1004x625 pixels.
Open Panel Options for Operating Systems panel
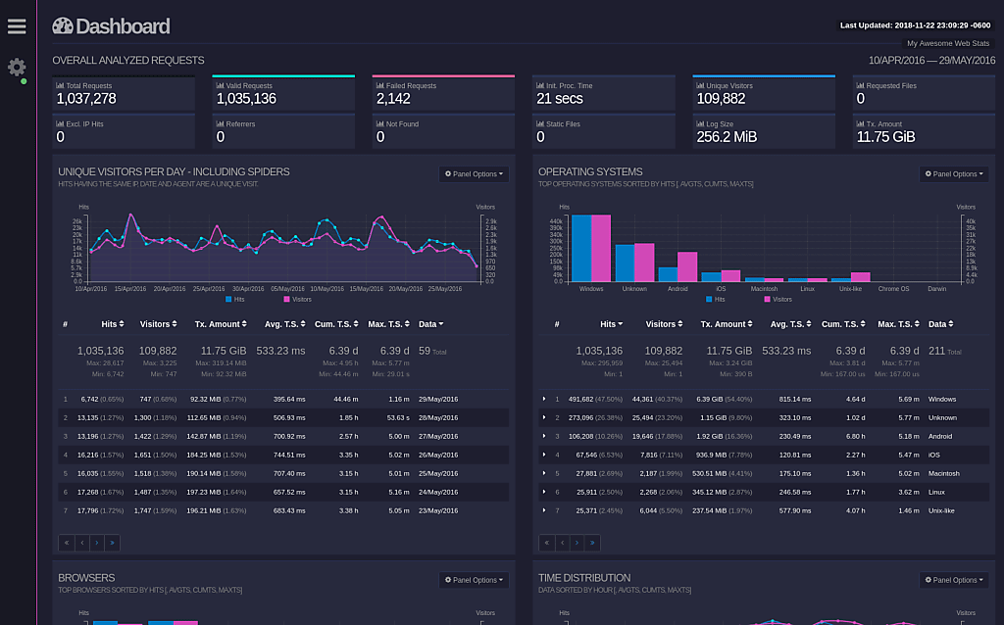(x=954, y=174)
